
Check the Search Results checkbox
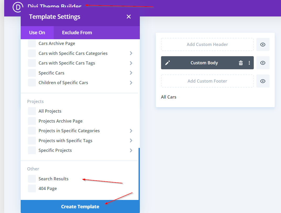point(32,179)
